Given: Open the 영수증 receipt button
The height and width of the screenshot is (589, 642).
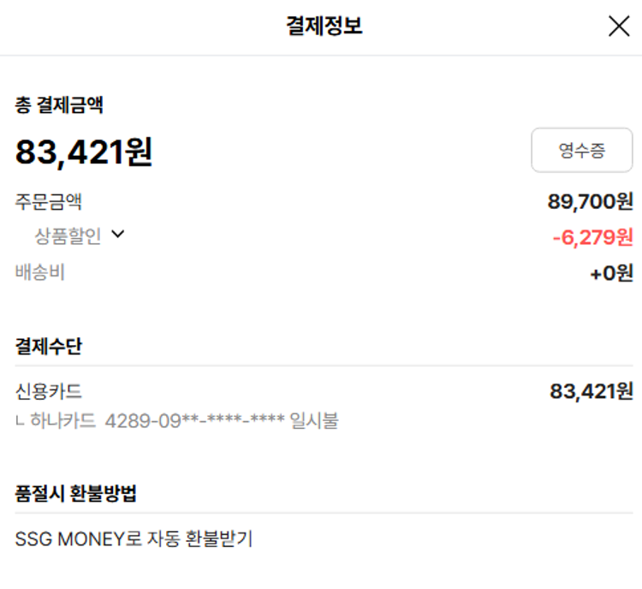Looking at the screenshot, I should 581,151.
